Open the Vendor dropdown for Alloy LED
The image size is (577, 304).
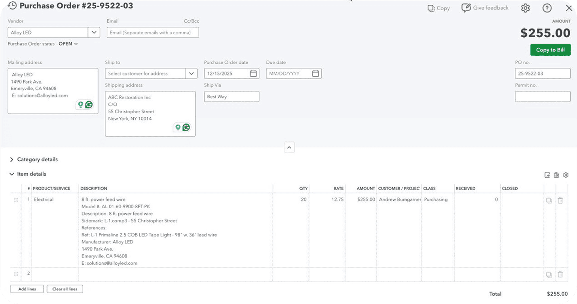[94, 32]
